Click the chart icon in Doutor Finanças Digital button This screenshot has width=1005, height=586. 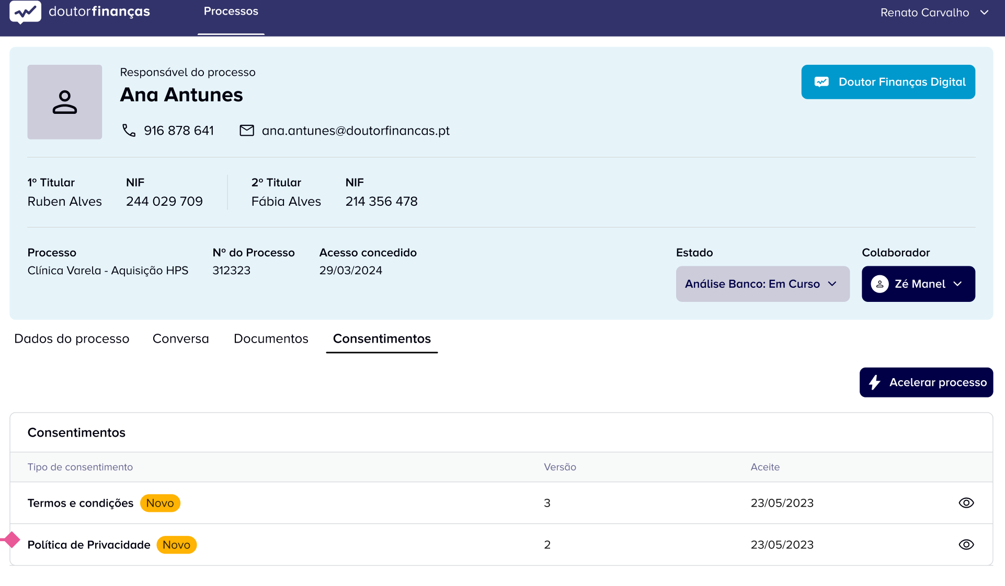(821, 82)
